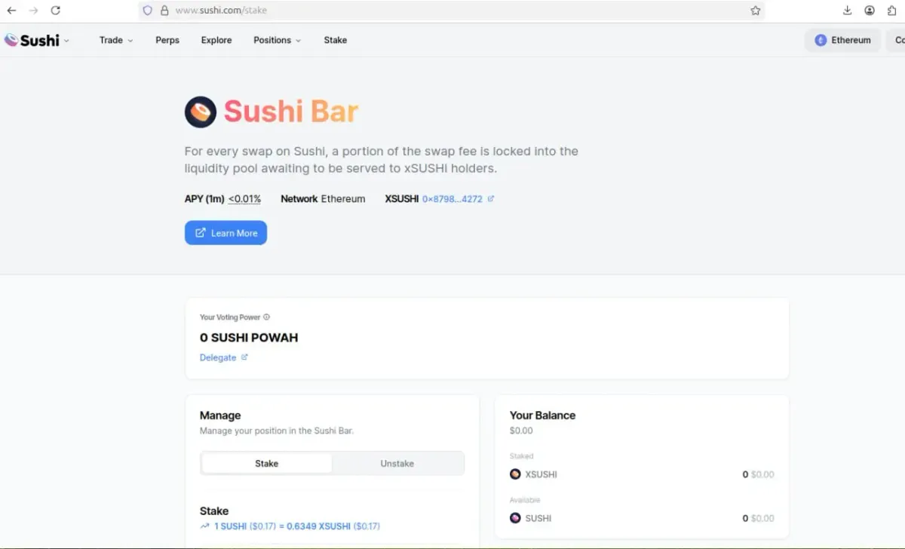Image resolution: width=905 pixels, height=549 pixels.
Task: Click the partially visible Connect button
Action: pyautogui.click(x=896, y=40)
